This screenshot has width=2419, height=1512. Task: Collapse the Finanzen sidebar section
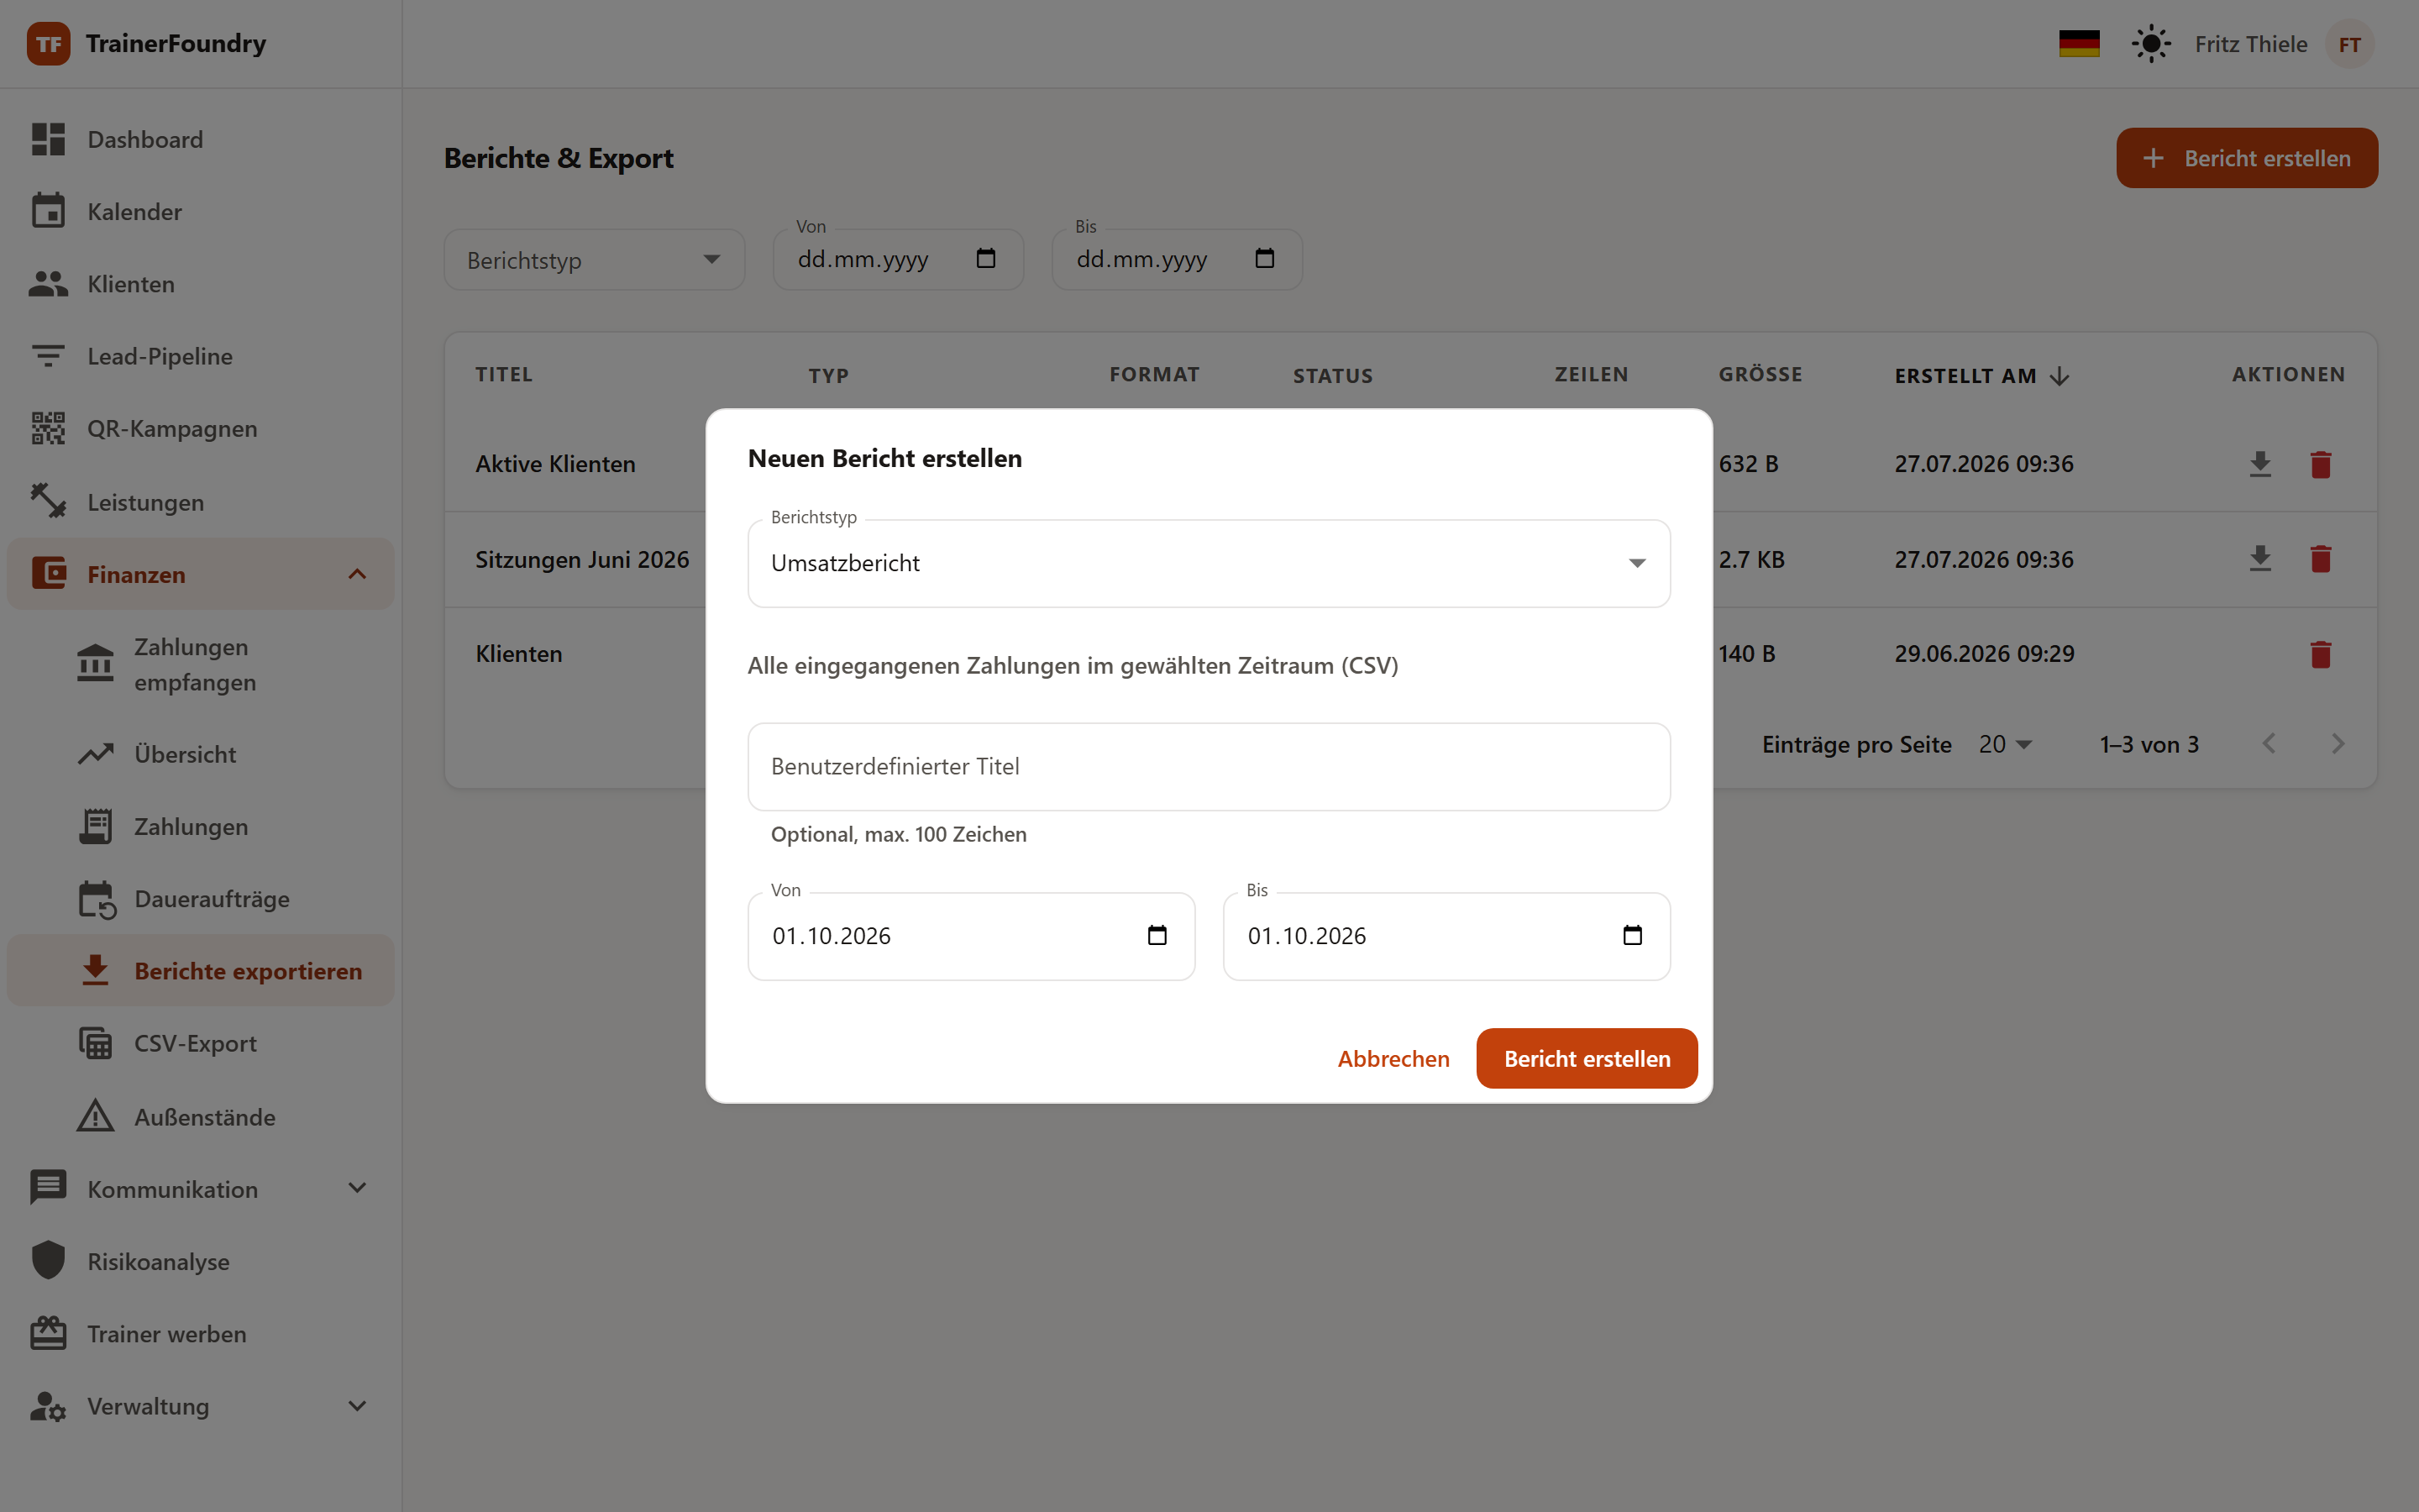click(357, 574)
